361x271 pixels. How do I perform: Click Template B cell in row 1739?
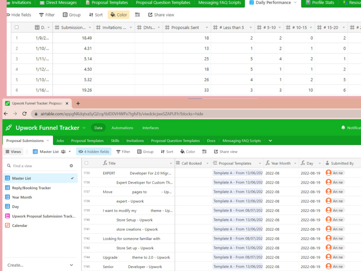[x=238, y=210]
